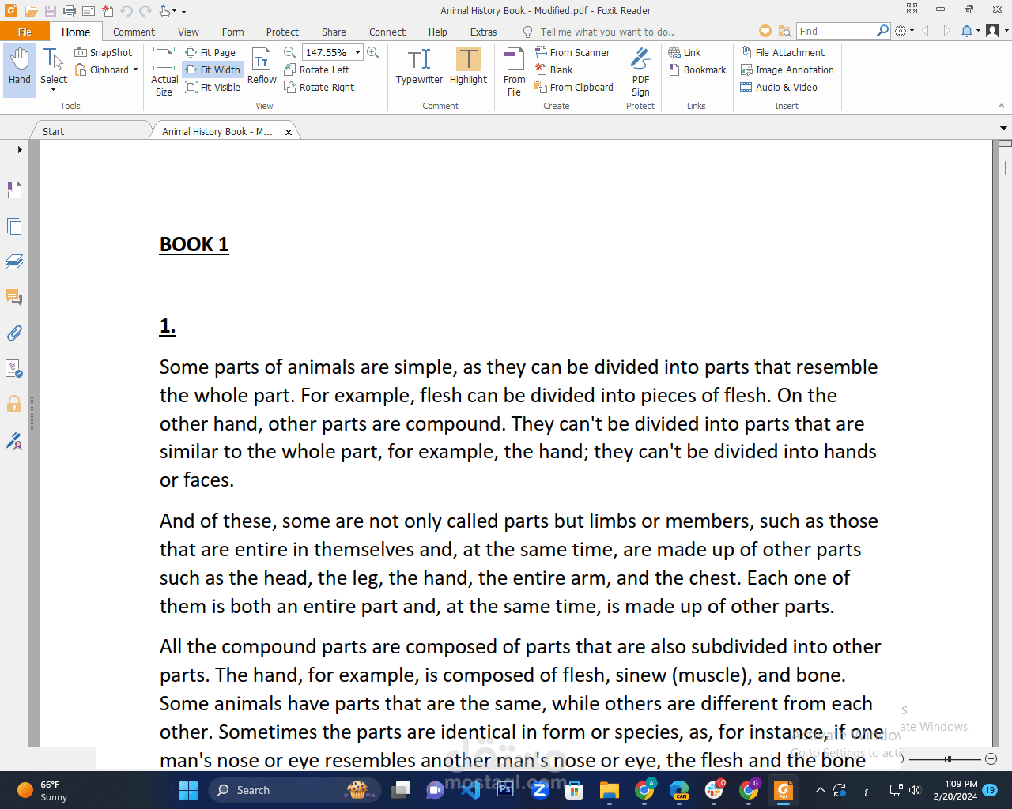Collapse the ribbon with the chevron
This screenshot has width=1012, height=809.
(1001, 106)
